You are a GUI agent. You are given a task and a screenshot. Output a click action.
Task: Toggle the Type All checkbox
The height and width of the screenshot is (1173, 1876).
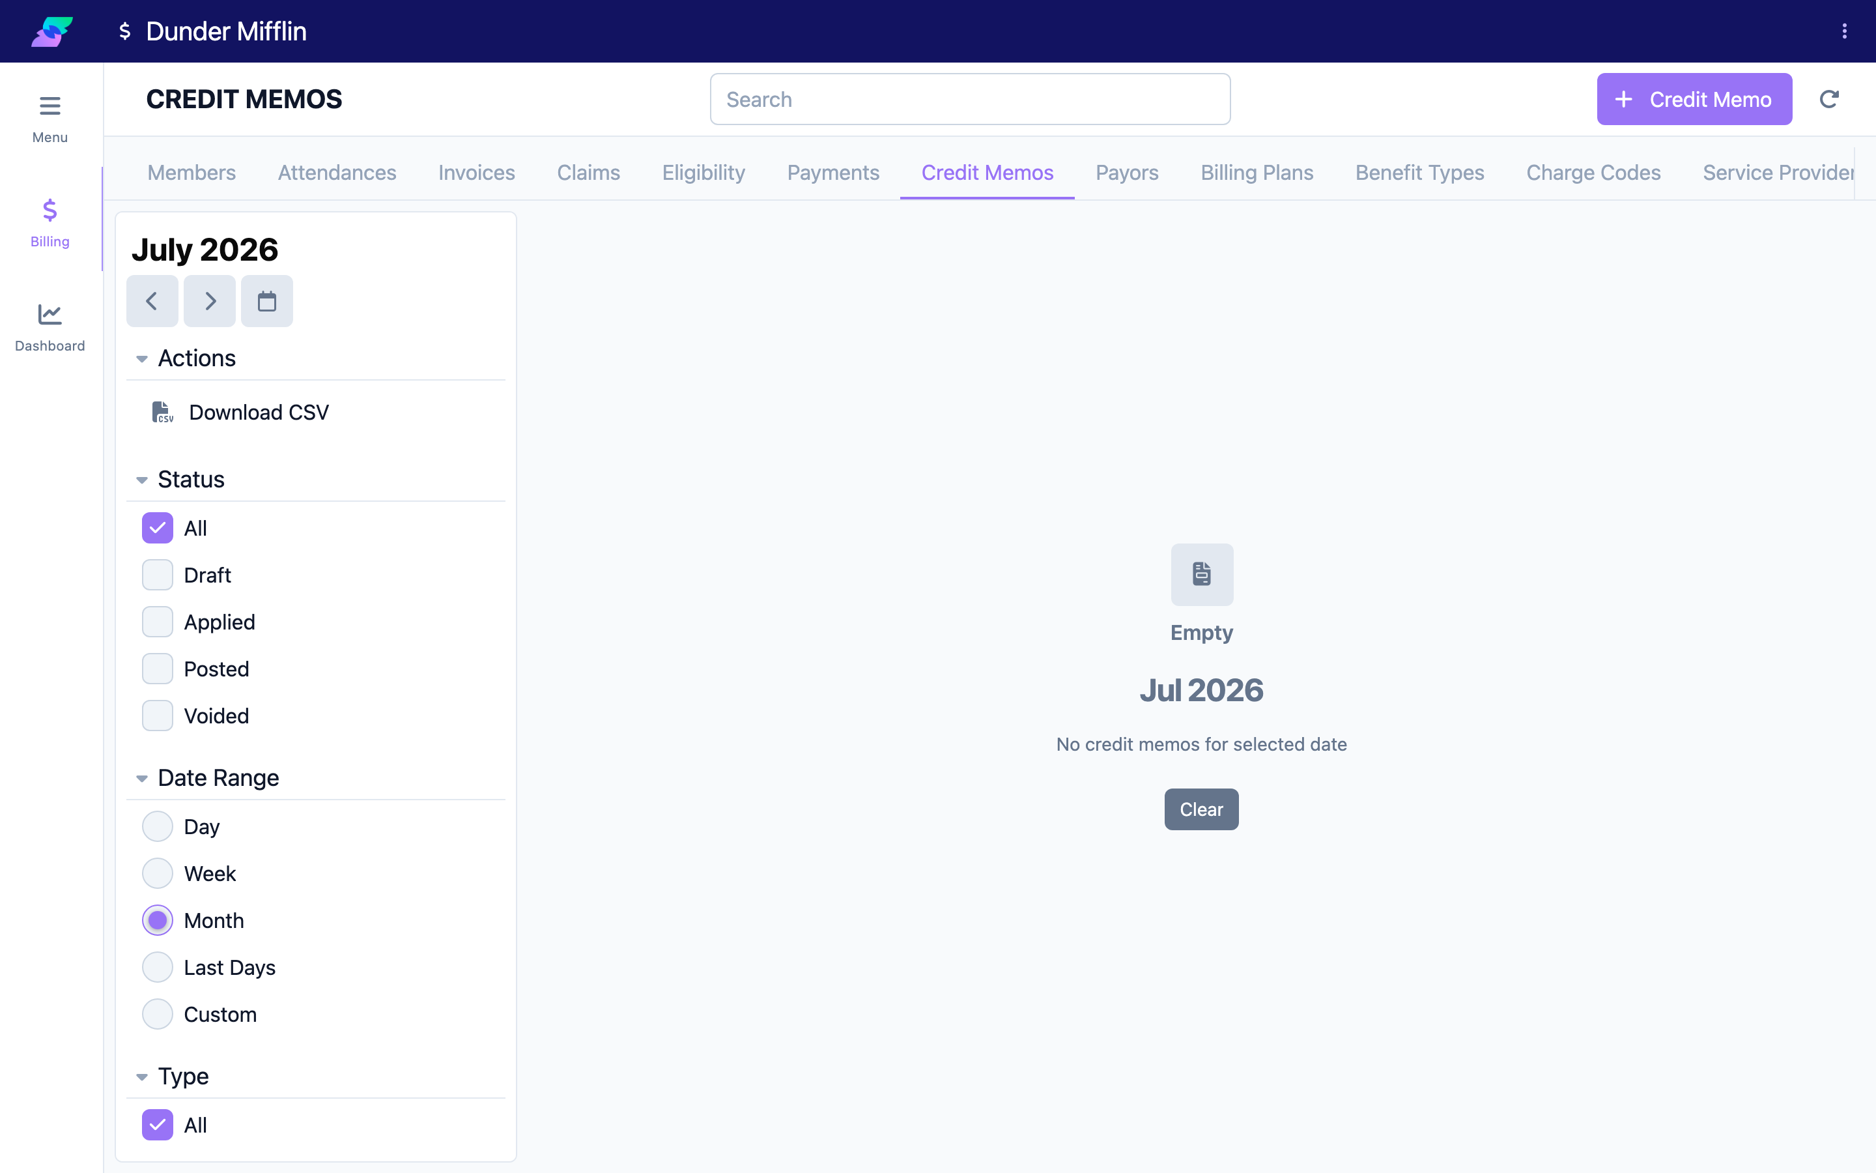158,1125
